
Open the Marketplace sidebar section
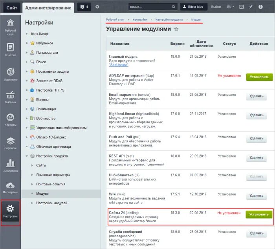[10, 188]
